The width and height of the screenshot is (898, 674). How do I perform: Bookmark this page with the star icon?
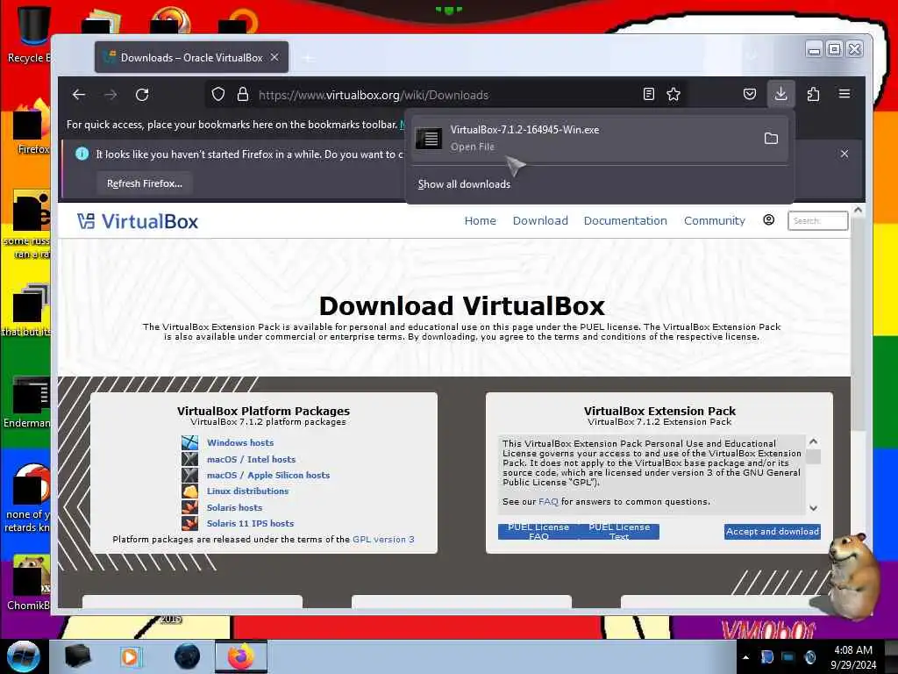pos(673,94)
